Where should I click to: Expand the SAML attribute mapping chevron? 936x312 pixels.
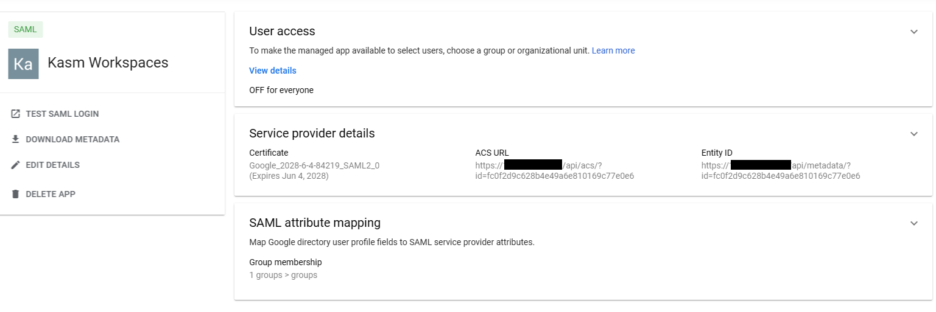913,223
